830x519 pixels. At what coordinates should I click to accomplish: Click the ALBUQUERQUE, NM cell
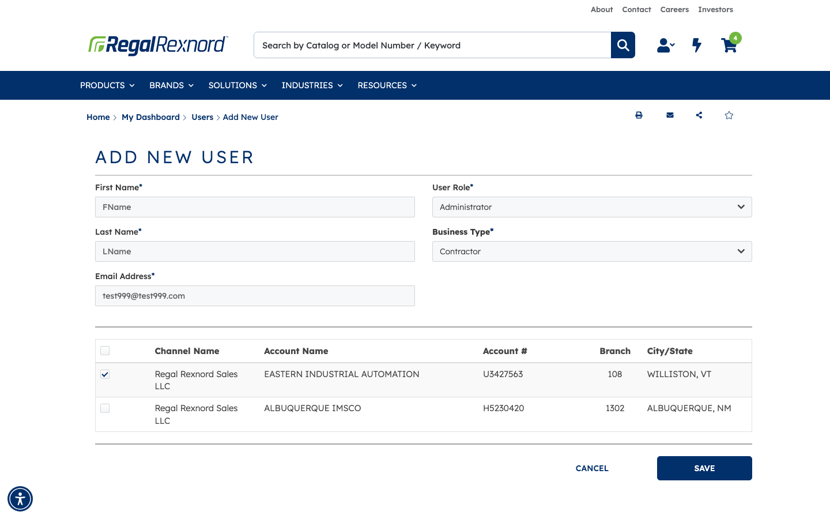pyautogui.click(x=689, y=408)
